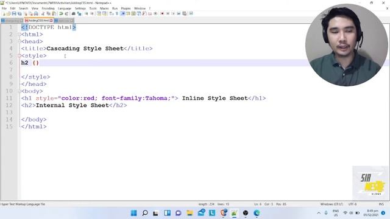This screenshot has height=219, width=390.
Task: Switch to the tab left of AddingCSS.html
Action: tap(12, 21)
